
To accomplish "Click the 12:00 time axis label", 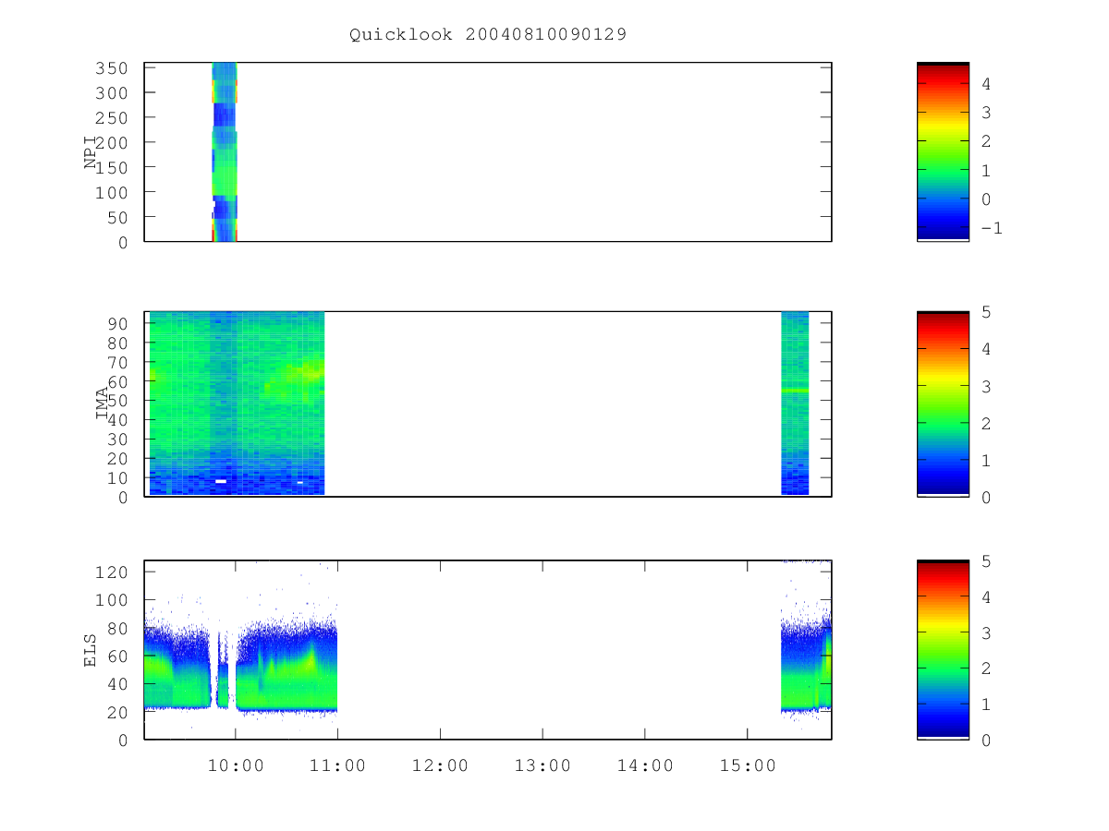I will click(x=440, y=766).
